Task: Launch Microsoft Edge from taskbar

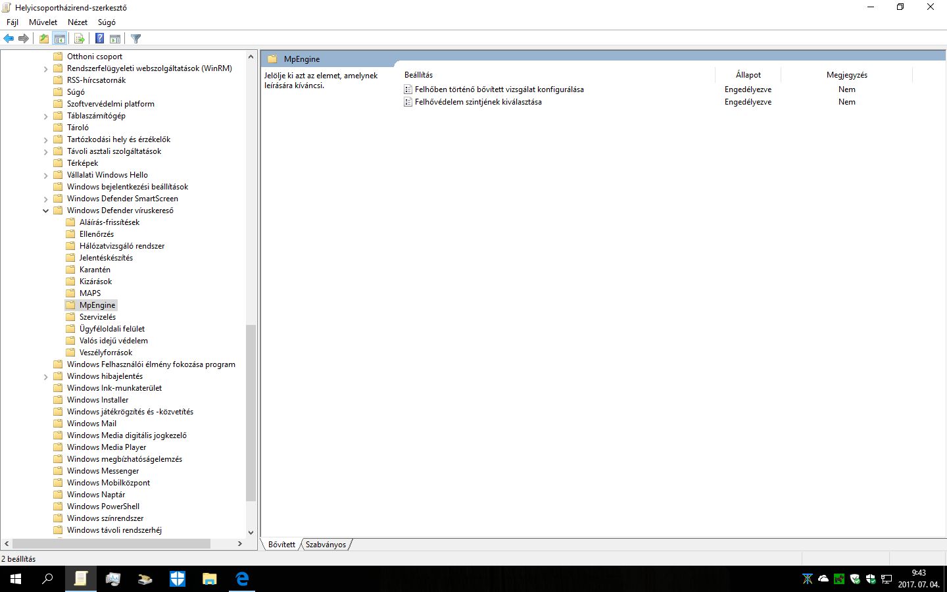Action: point(242,579)
